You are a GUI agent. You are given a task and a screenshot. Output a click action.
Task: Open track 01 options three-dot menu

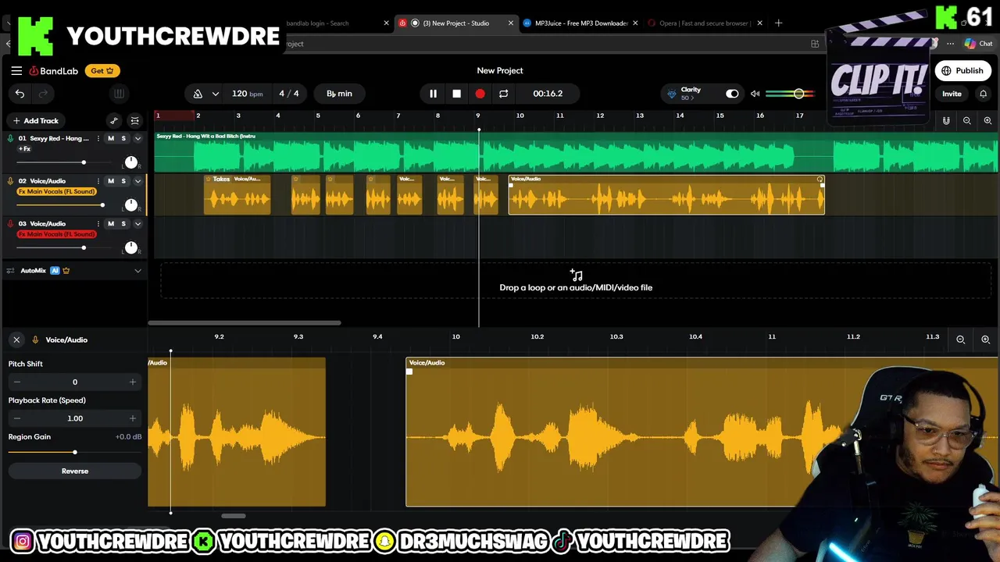(x=98, y=138)
